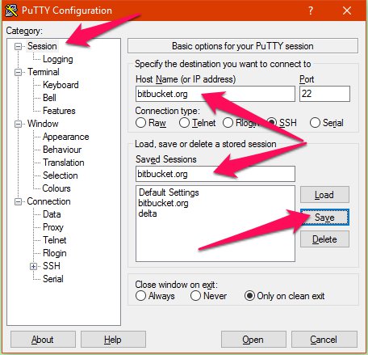Open the Logging category
The width and height of the screenshot is (368, 355).
pyautogui.click(x=58, y=59)
